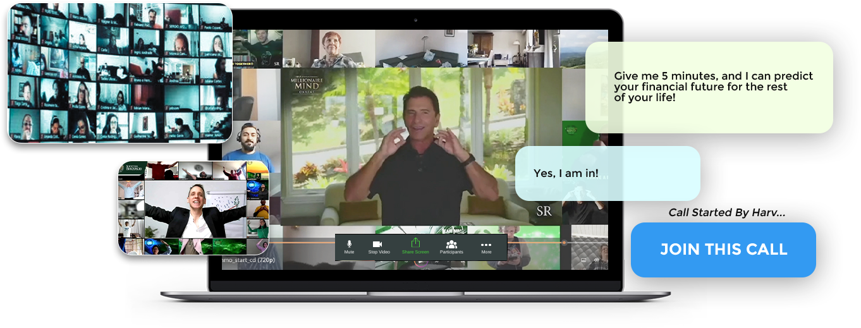Screen dimensions: 861x328
Task: Mute the microphone in the call toolbar
Action: [x=349, y=246]
